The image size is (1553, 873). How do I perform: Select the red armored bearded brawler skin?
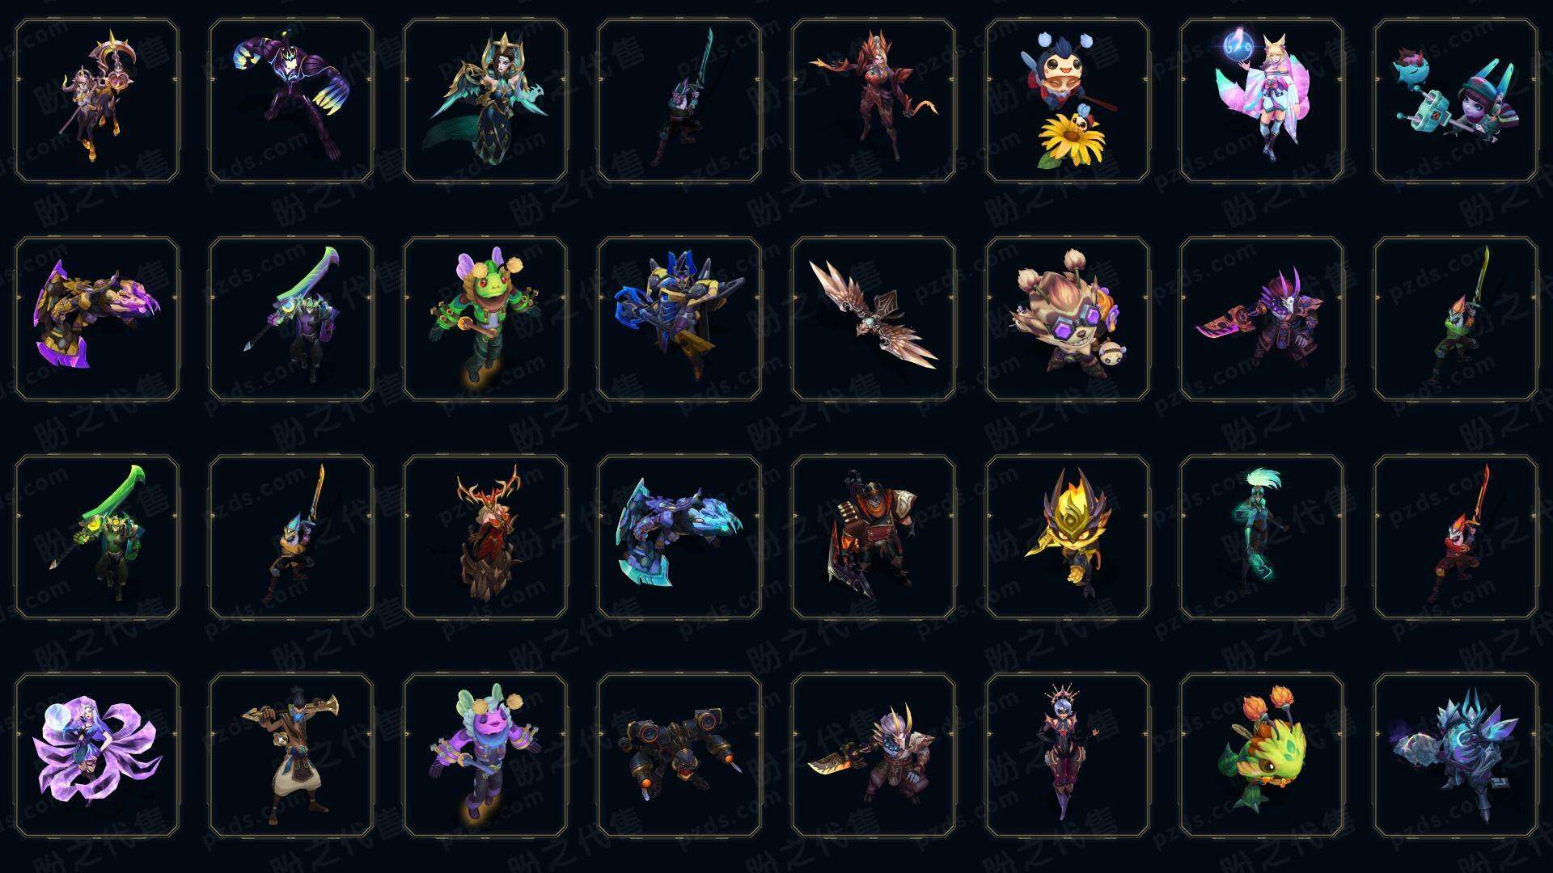tap(874, 538)
